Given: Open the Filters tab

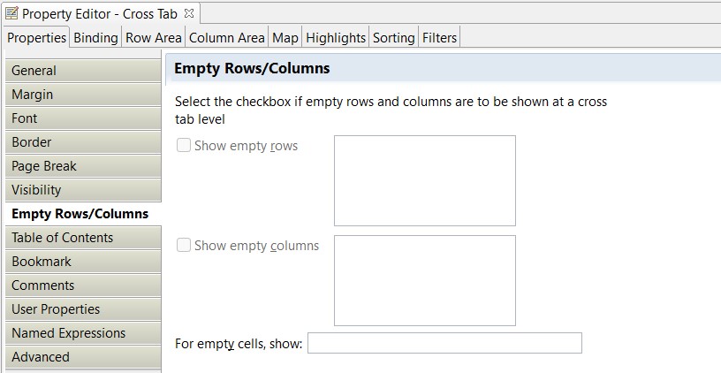Looking at the screenshot, I should click(439, 37).
